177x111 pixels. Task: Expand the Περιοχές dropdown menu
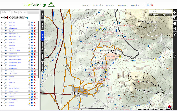(x=86, y=5)
